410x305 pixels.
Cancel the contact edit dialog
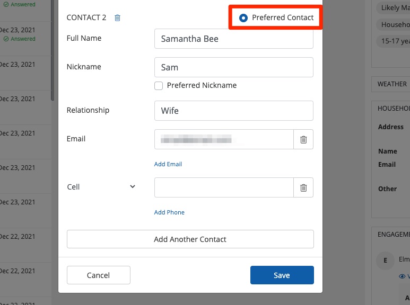(x=98, y=275)
